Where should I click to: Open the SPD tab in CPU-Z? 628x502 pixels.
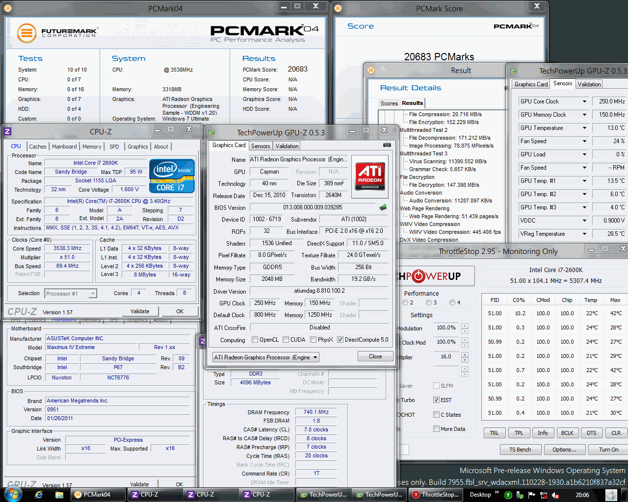point(114,147)
